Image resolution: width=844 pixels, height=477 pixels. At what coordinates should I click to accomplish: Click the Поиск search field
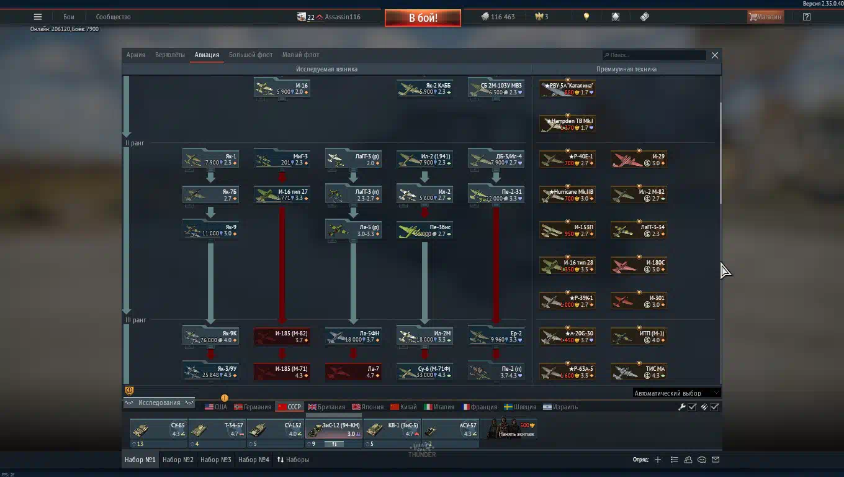[654, 55]
